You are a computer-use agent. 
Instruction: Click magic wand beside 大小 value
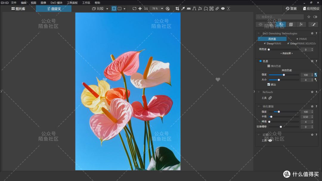(x=316, y=80)
